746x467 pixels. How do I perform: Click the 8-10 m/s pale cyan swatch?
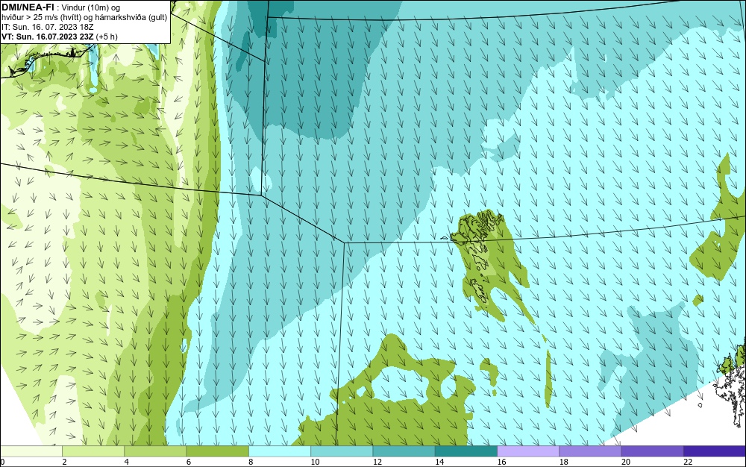click(280, 451)
